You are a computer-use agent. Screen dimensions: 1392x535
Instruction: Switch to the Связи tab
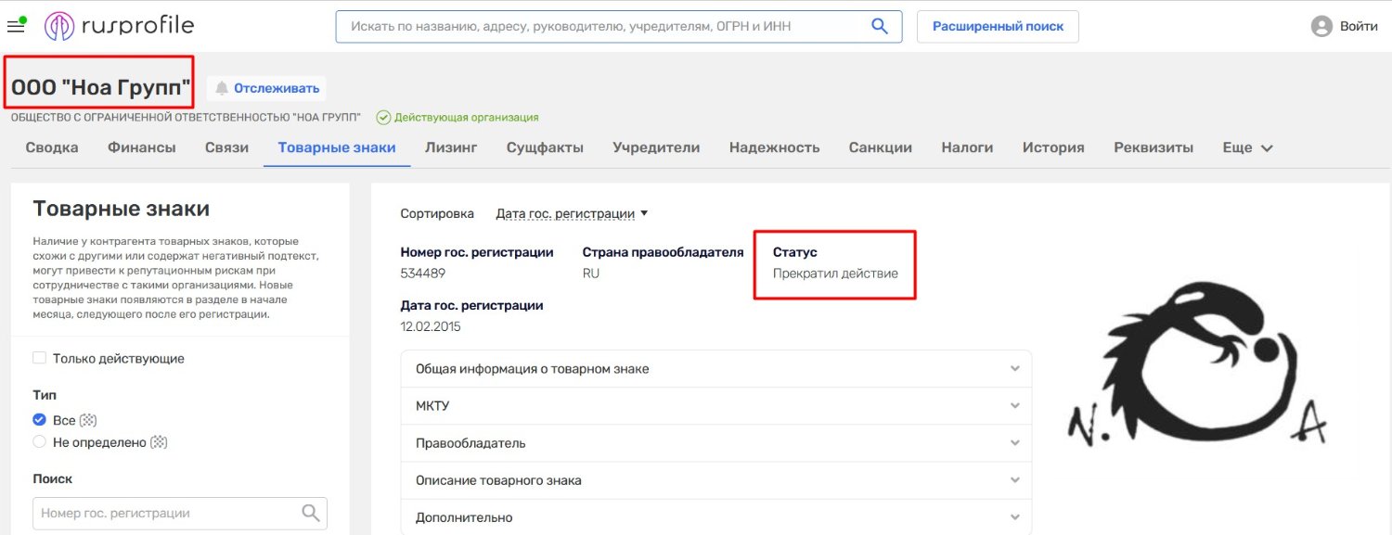[226, 147]
